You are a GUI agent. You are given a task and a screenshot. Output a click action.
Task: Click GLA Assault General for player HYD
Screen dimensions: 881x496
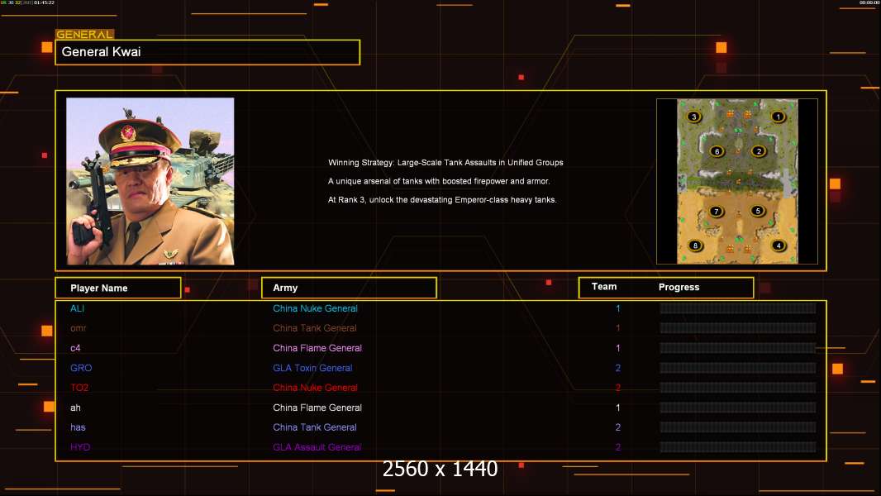click(x=317, y=447)
